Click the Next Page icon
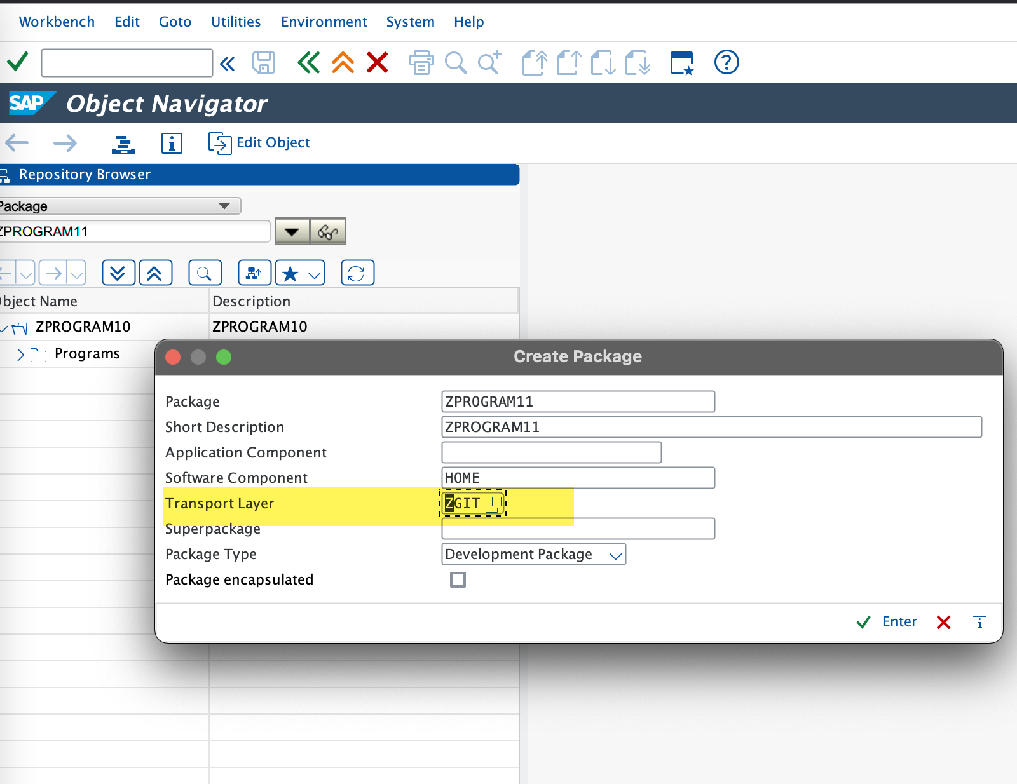The width and height of the screenshot is (1017, 784). [603, 62]
